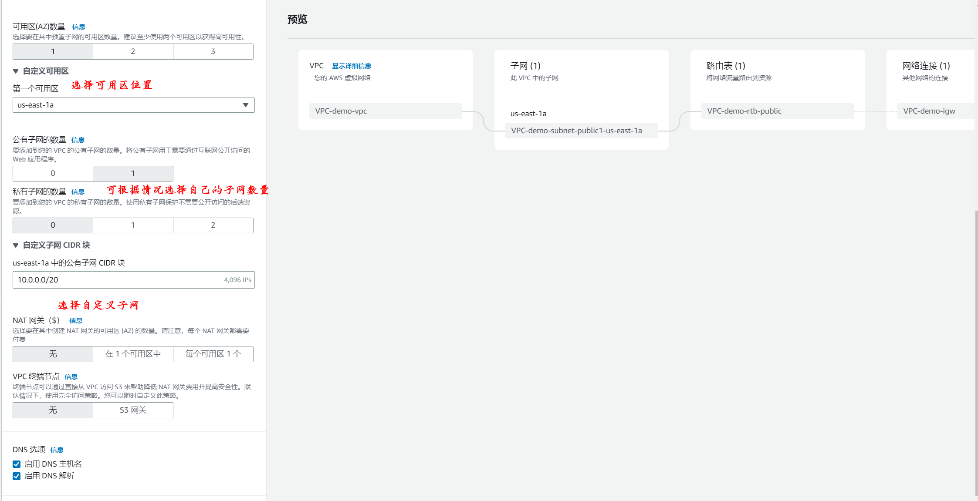This screenshot has height=501, width=978.
Task: Open 信息 link beside 可用区(AZ)数量
Action: coord(78,27)
